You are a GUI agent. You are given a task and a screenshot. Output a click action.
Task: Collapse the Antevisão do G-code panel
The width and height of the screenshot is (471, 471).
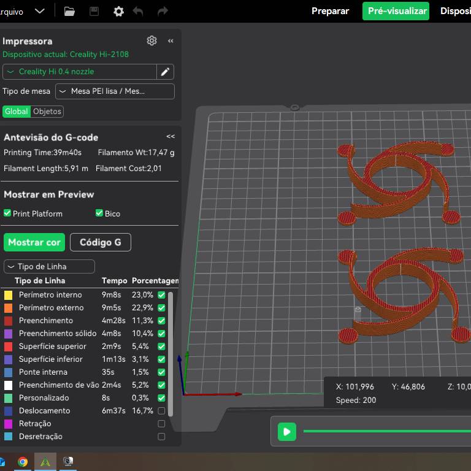coord(170,137)
